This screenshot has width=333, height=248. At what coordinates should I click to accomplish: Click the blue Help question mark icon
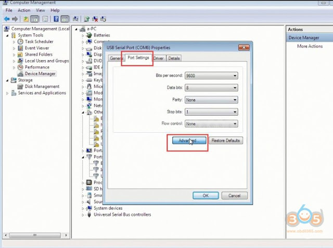coord(56,19)
